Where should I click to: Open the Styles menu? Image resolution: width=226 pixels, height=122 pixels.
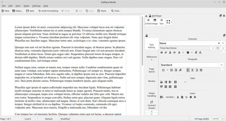[x=26, y=6]
